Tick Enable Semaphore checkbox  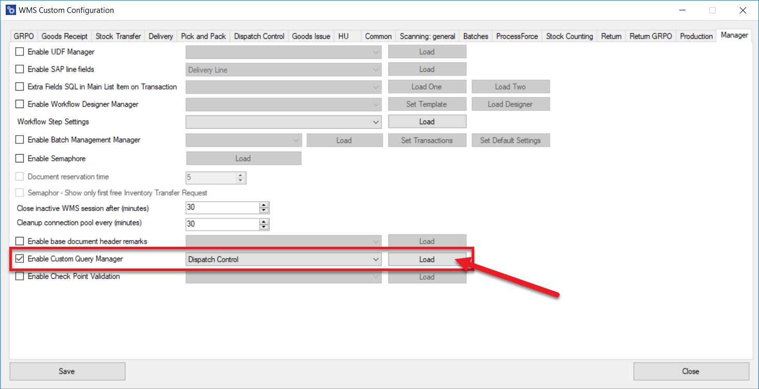click(20, 158)
